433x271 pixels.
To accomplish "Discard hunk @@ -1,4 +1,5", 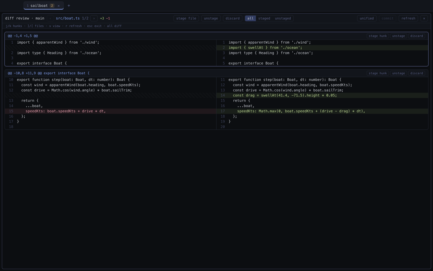I will point(416,36).
